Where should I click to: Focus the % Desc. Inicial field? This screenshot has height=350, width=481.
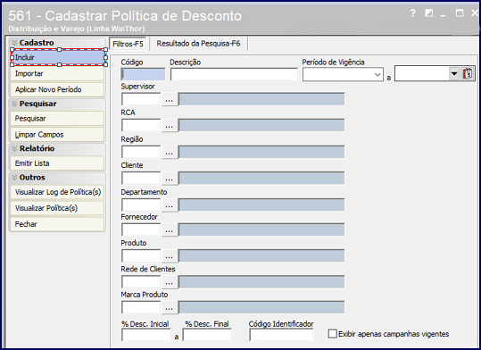(x=146, y=335)
